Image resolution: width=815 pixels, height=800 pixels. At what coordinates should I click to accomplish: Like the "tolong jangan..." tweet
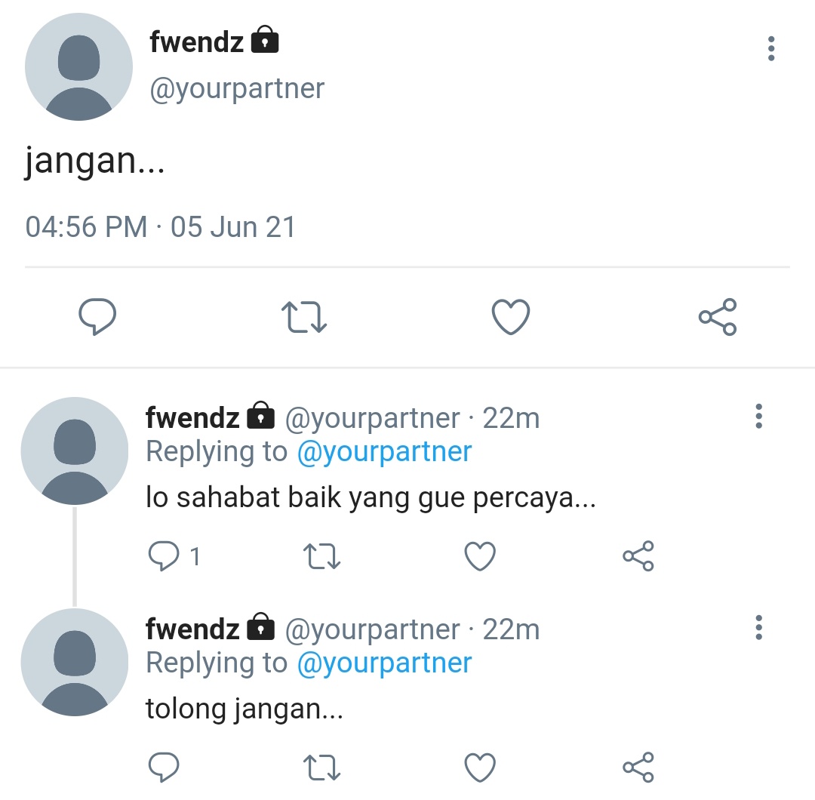(x=480, y=768)
